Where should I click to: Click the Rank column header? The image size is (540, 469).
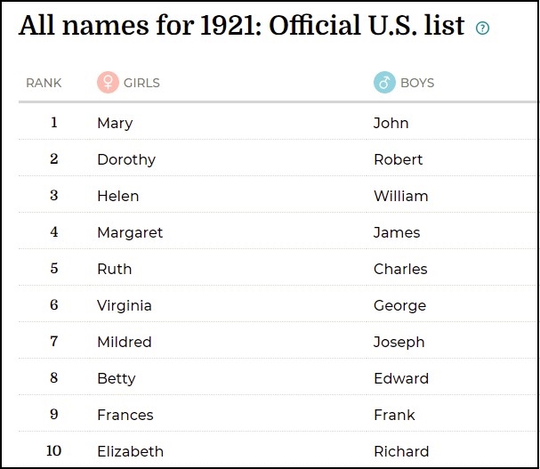[44, 83]
